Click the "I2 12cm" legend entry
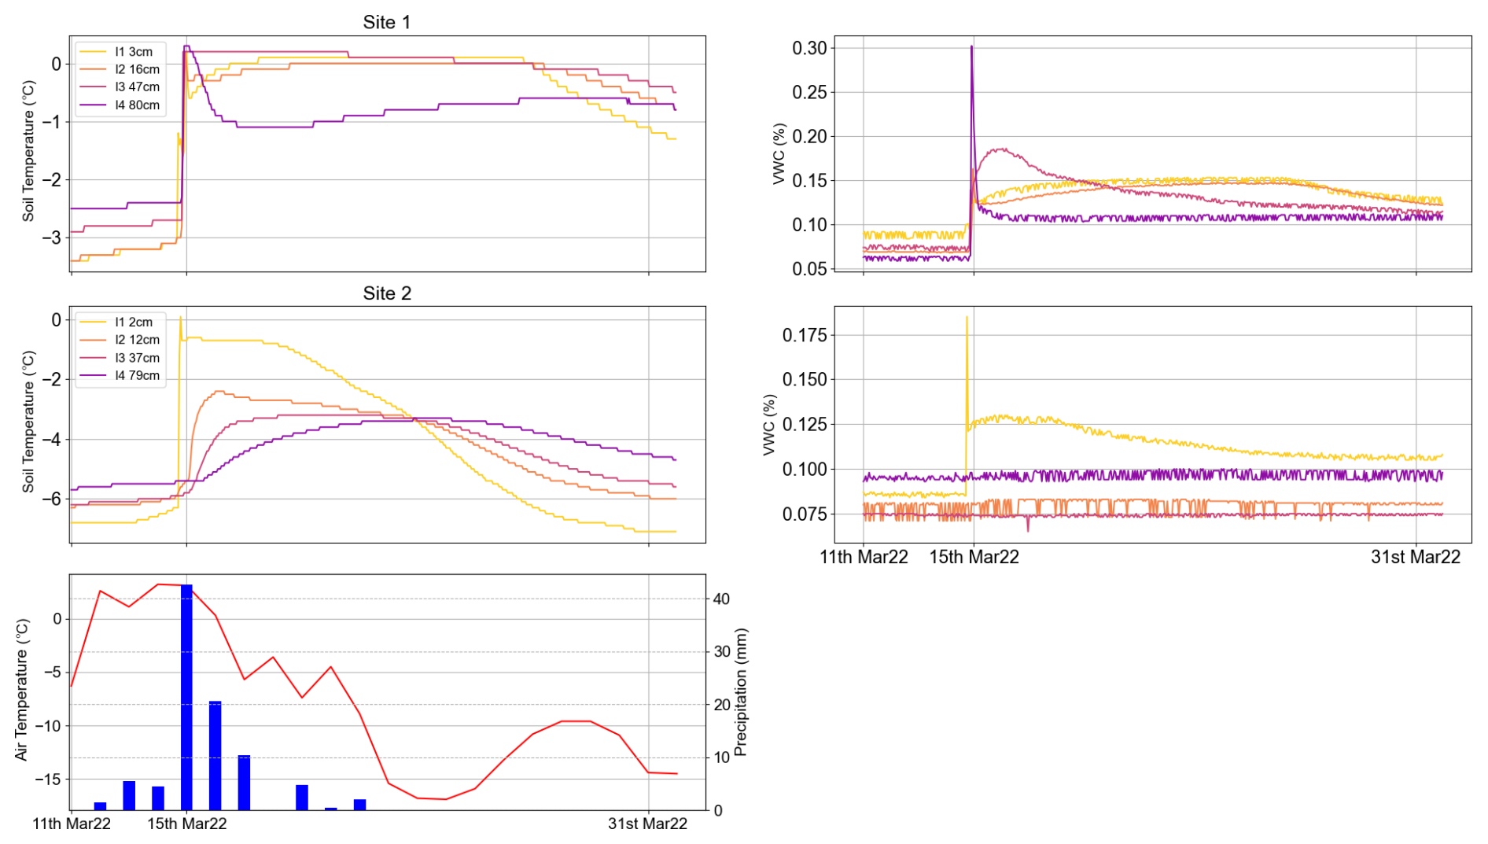The height and width of the screenshot is (844, 1488). [x=137, y=340]
